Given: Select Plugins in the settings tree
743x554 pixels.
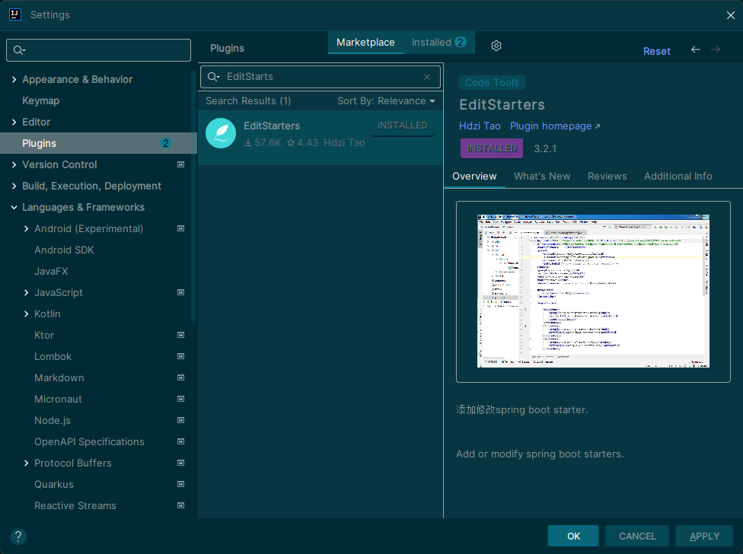Looking at the screenshot, I should pos(98,143).
